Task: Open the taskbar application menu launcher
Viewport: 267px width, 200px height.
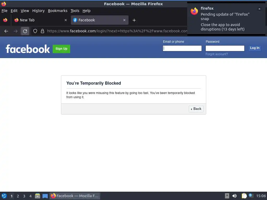Action: click(4, 196)
